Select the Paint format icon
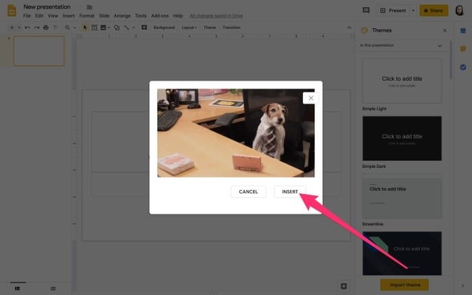This screenshot has height=295, width=472. point(55,28)
